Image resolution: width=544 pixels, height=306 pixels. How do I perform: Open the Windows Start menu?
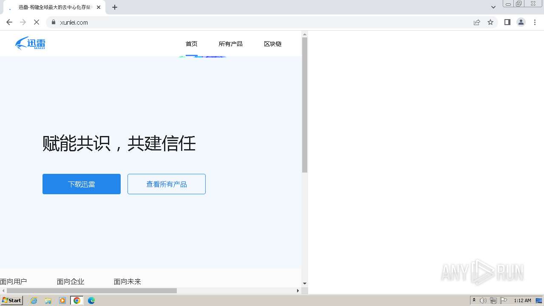(x=11, y=300)
